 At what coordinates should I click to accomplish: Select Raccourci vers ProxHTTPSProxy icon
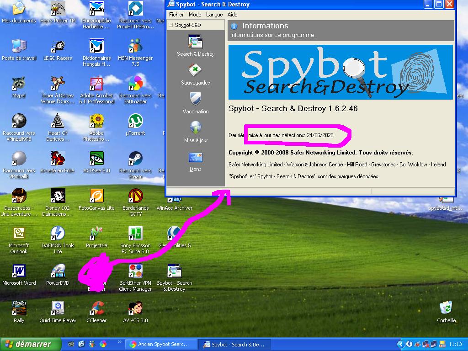tap(135, 15)
